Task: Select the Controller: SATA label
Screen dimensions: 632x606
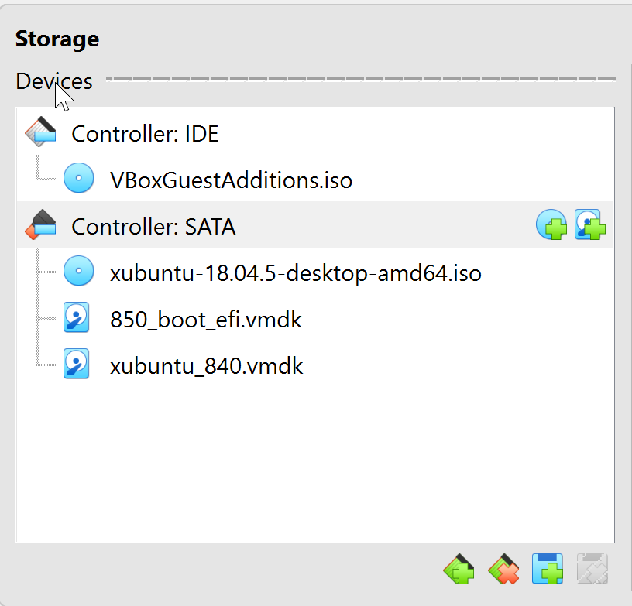Action: pos(153,227)
